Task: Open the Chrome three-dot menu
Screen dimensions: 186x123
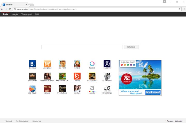Action: tap(184, 9)
